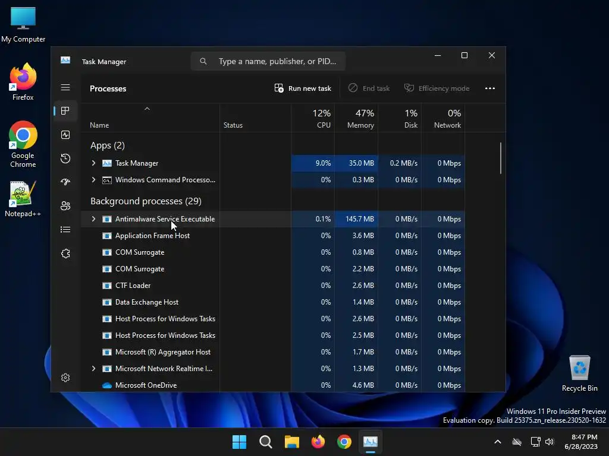The height and width of the screenshot is (456, 609).
Task: Open File Explorer from taskbar
Action: (291, 442)
